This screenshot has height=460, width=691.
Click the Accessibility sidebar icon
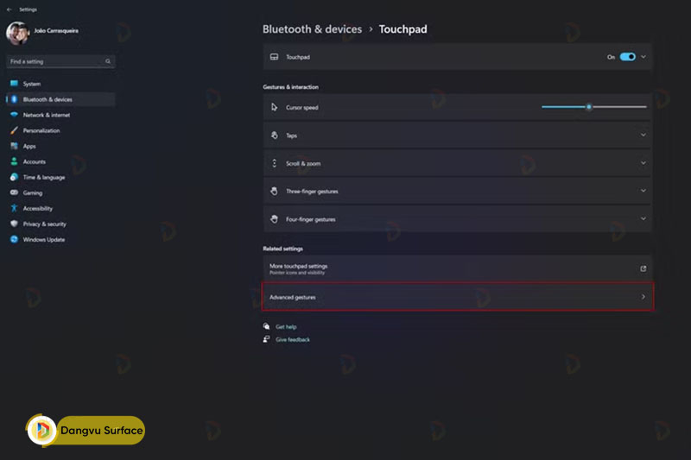click(14, 209)
